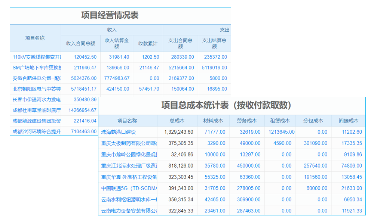Image resolution: width=374 pixels, height=224 pixels.
Task: Select the 租赁成本 column header
Action: 280,120
